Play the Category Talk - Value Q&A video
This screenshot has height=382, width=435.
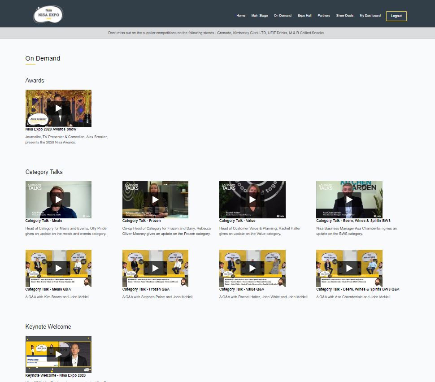click(x=252, y=268)
